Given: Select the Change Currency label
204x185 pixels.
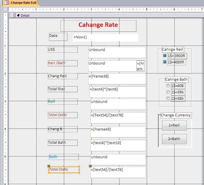Looking at the screenshot, I should [x=176, y=116].
